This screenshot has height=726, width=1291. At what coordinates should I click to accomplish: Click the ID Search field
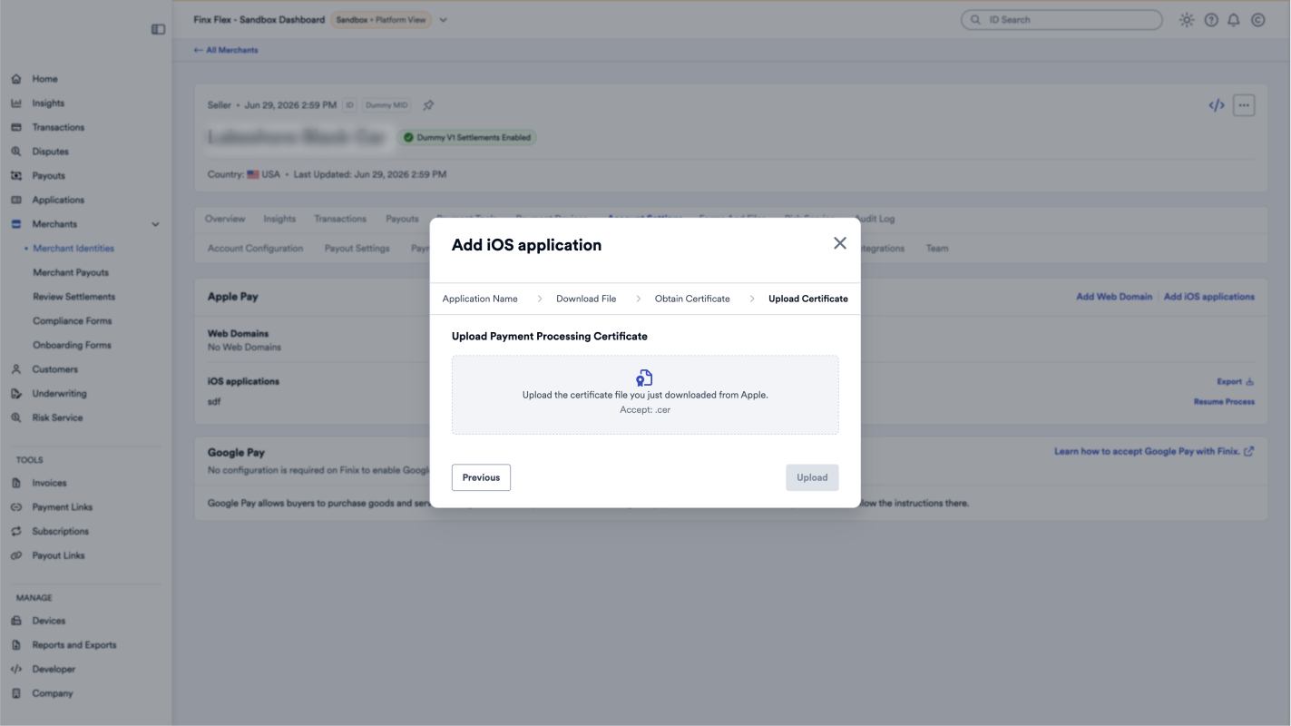(1061, 19)
